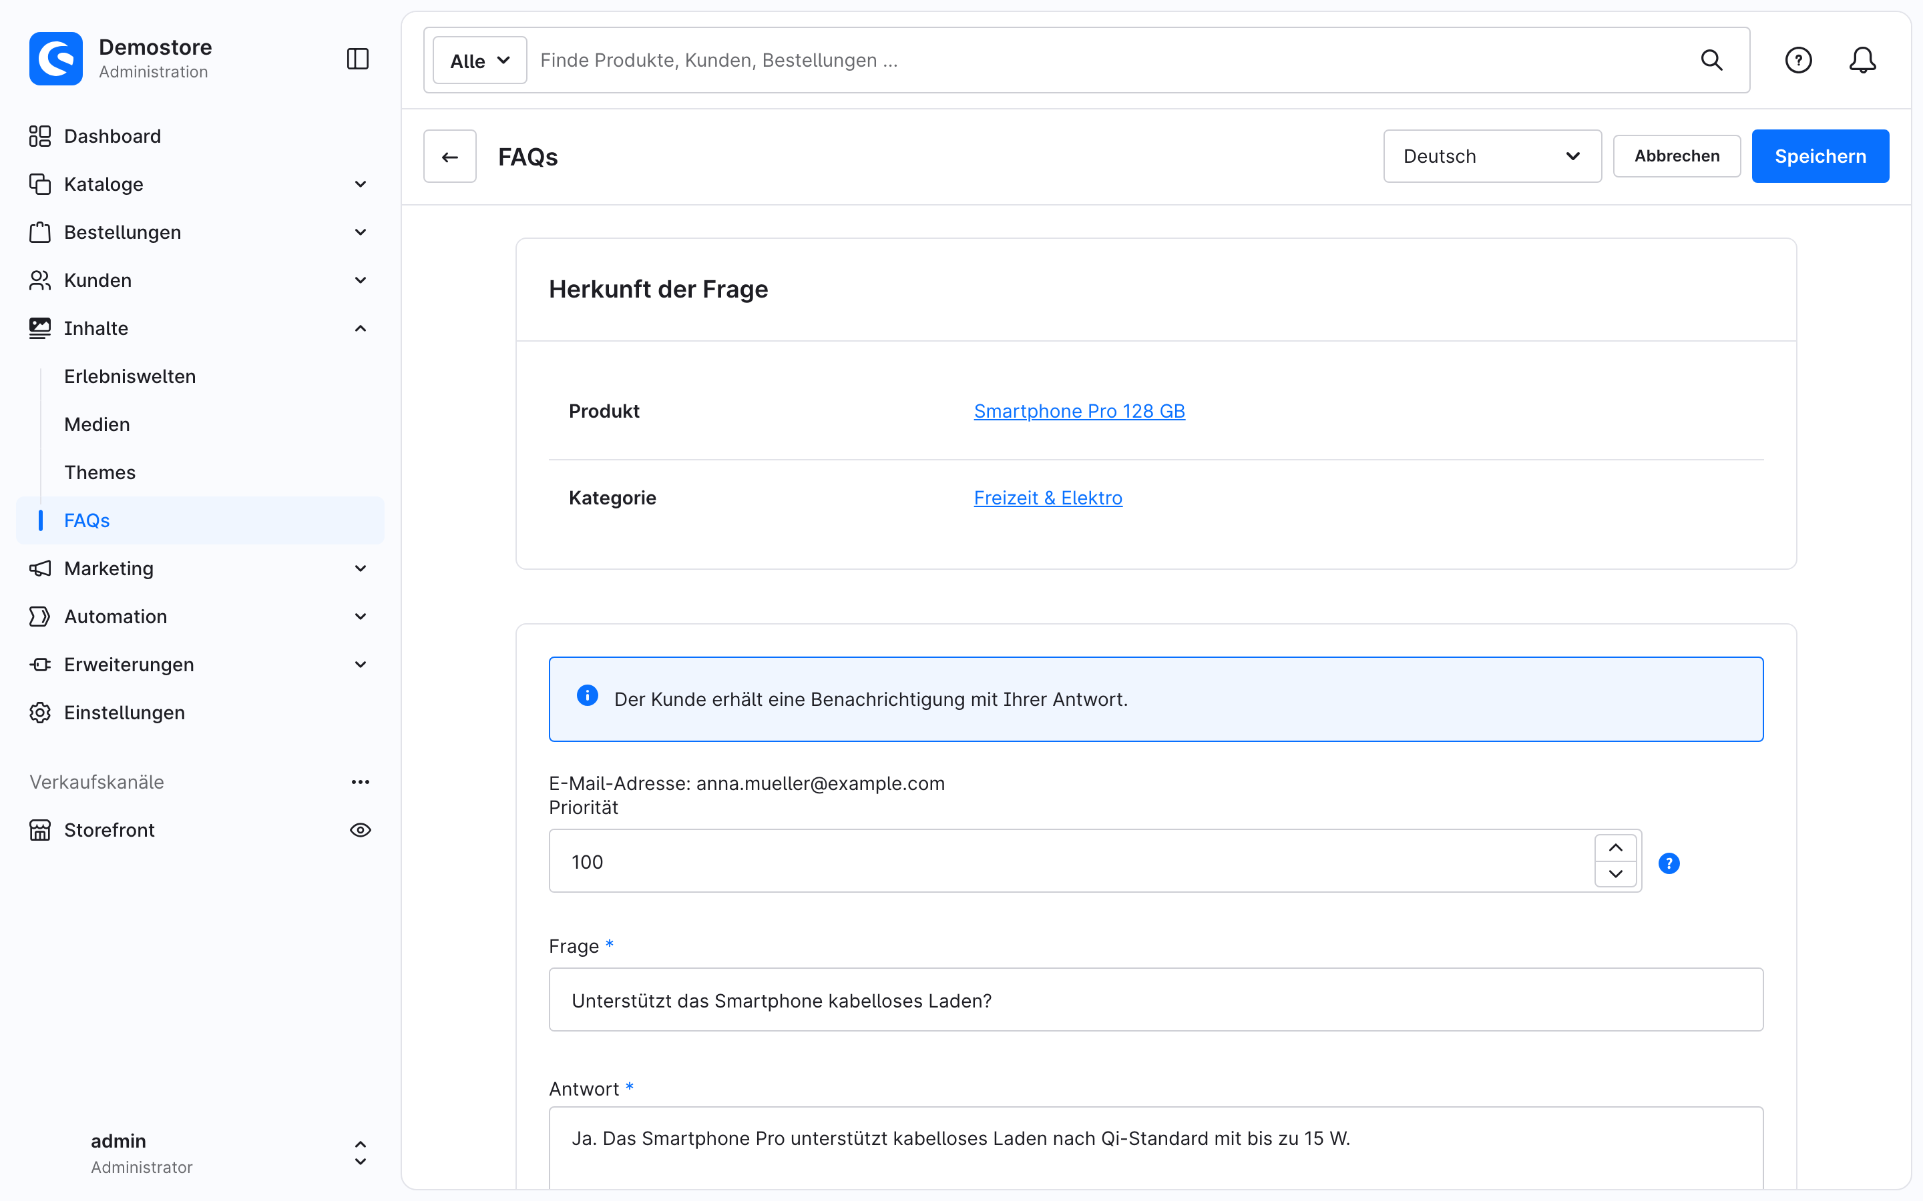Viewport: 1923px width, 1201px height.
Task: Open Erlebniswelten submenu item
Action: [130, 376]
